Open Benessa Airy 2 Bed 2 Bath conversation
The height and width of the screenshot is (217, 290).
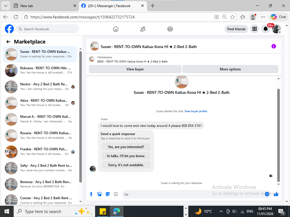click(40, 184)
